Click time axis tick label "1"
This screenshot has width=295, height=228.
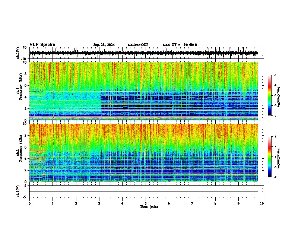(53, 203)
